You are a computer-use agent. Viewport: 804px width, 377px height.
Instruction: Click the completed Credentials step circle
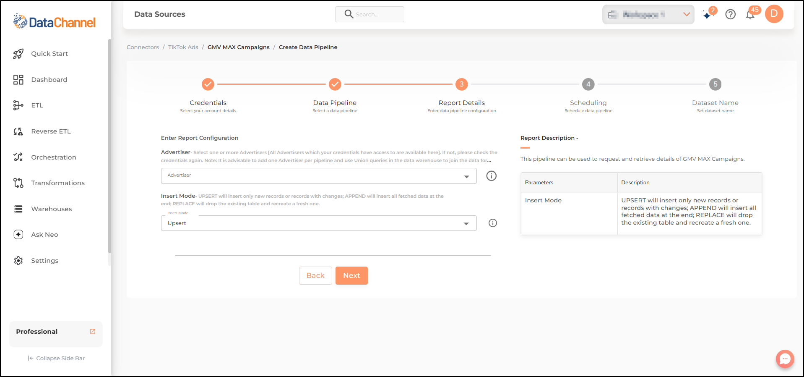[x=208, y=84]
